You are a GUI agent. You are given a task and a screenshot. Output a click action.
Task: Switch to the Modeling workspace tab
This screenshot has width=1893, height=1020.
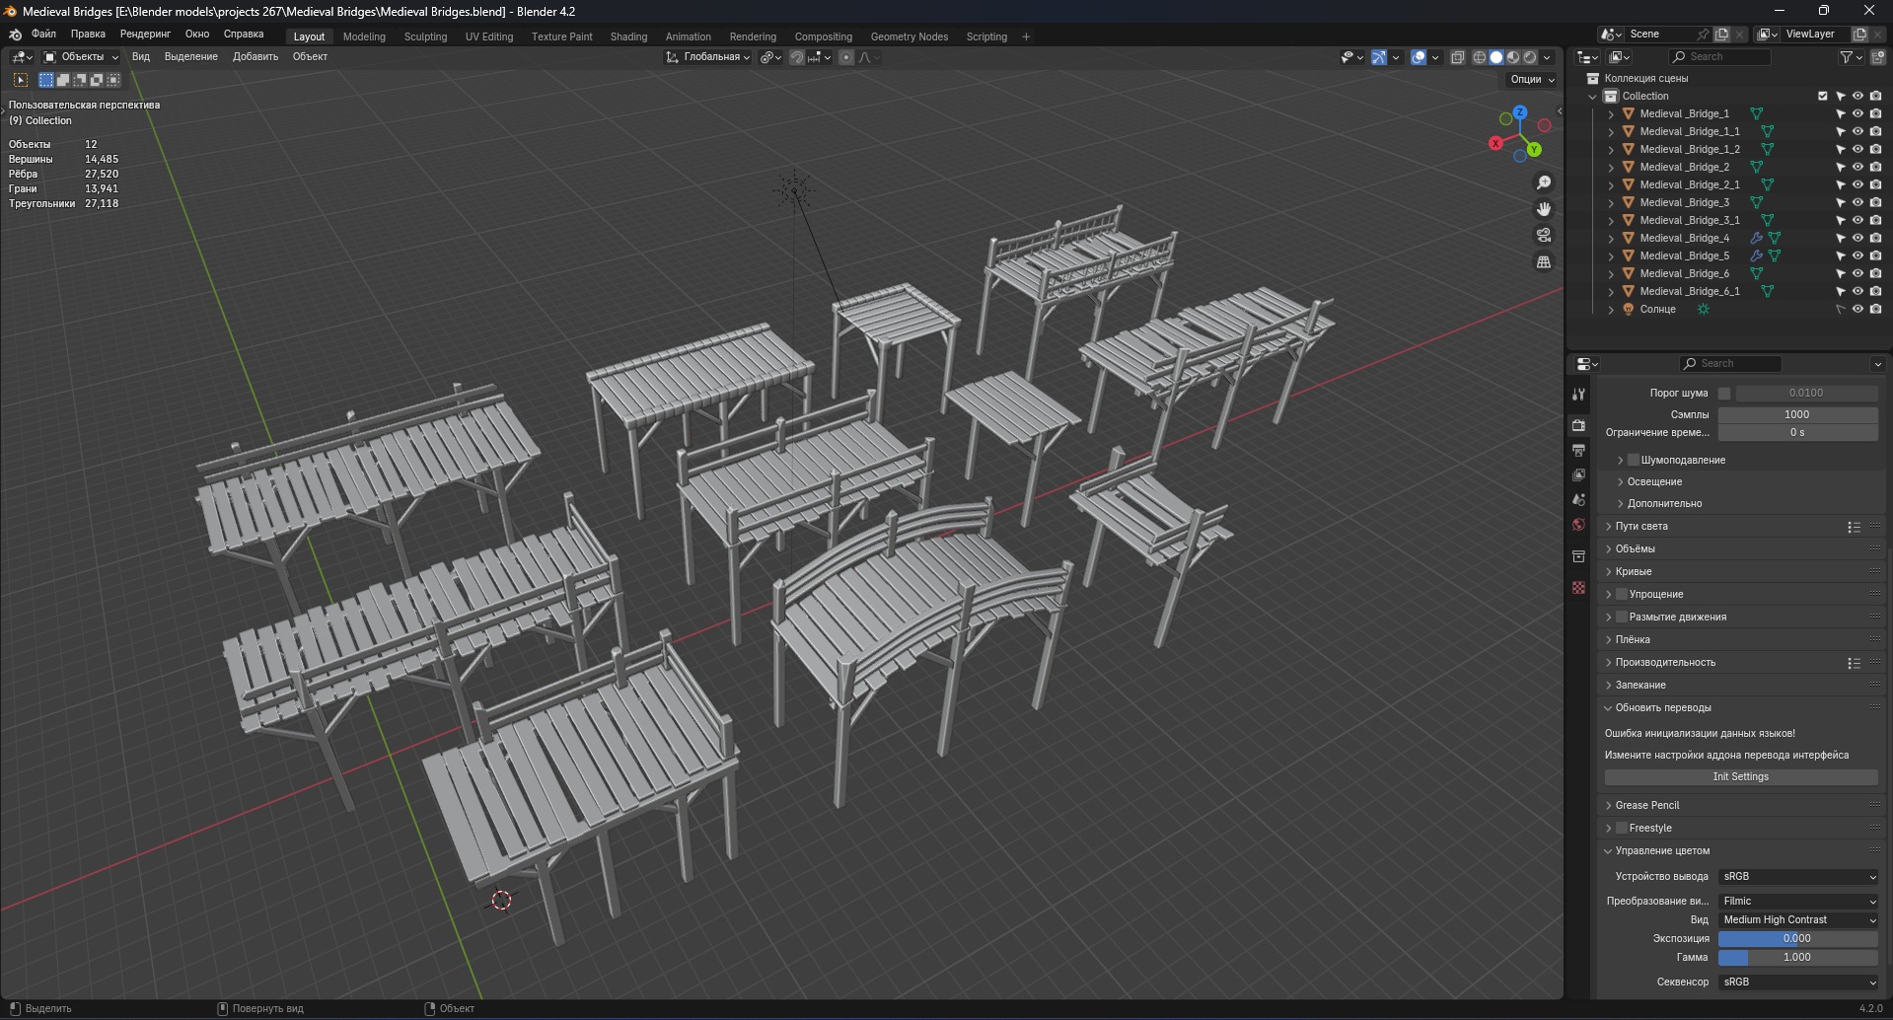coord(364,36)
